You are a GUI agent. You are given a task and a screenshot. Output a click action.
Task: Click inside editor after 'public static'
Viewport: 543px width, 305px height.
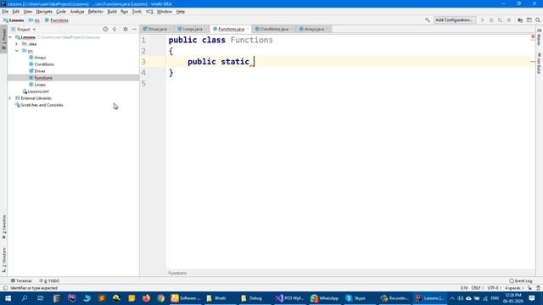pyautogui.click(x=255, y=62)
